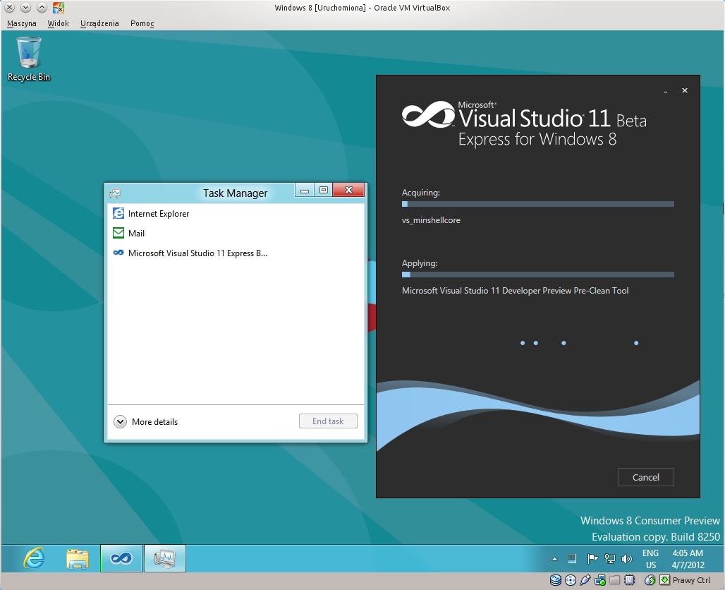Open the network tray icon

pyautogui.click(x=610, y=559)
